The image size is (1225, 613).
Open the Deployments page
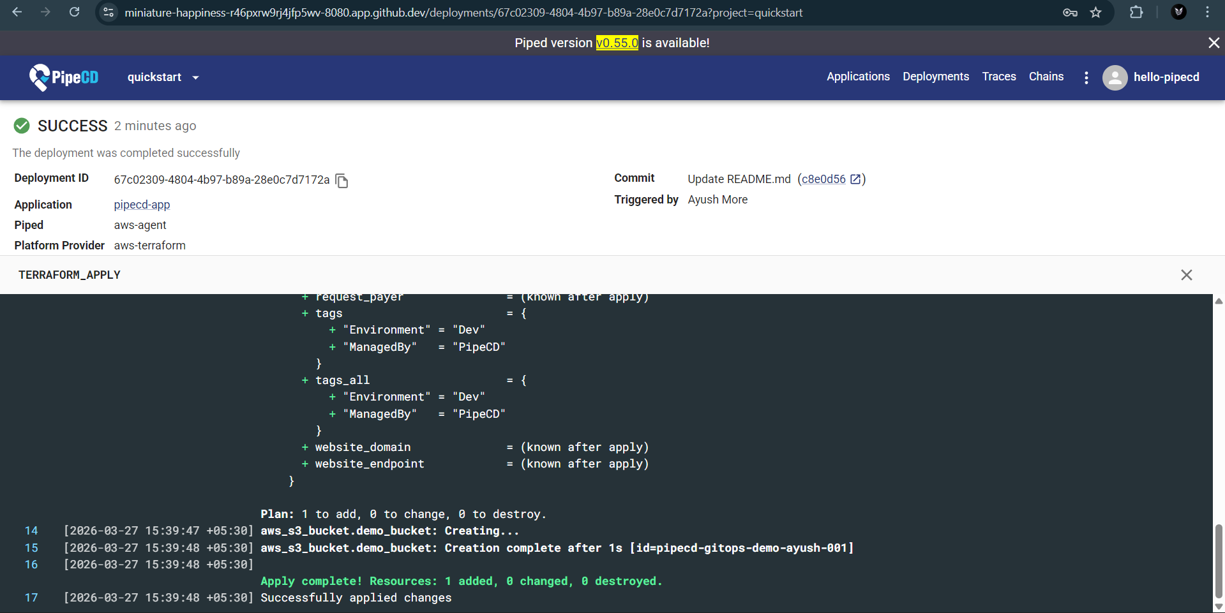[x=935, y=77]
